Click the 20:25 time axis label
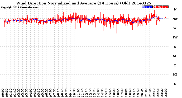This screenshot has height=98, width=182. [x=142, y=93]
